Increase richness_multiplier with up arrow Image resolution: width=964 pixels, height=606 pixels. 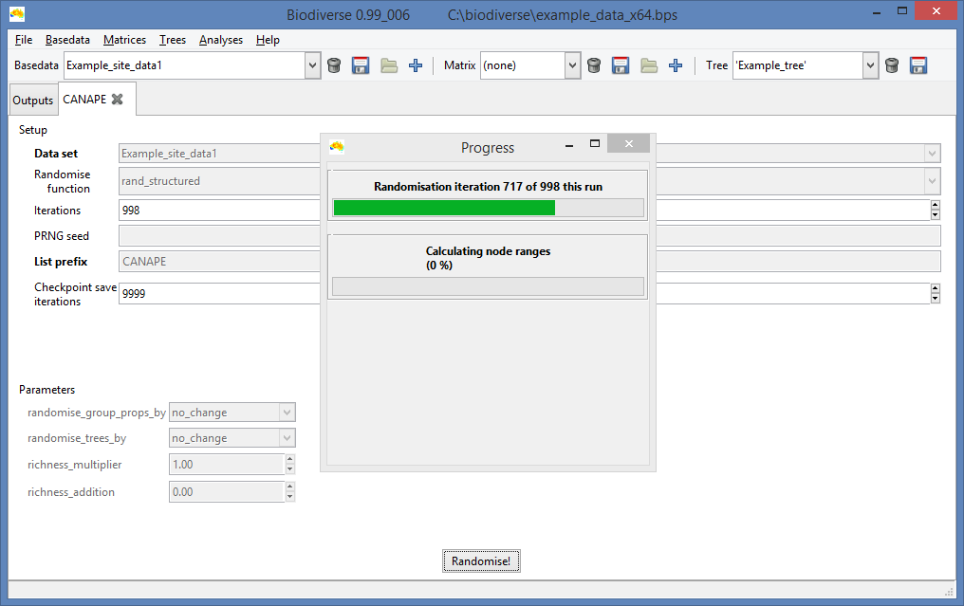coord(290,459)
